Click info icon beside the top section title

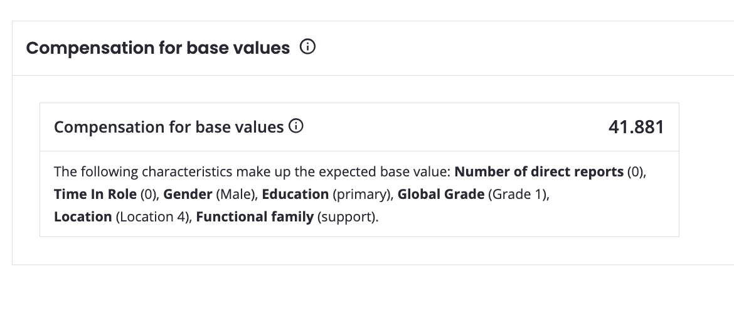coord(307,48)
